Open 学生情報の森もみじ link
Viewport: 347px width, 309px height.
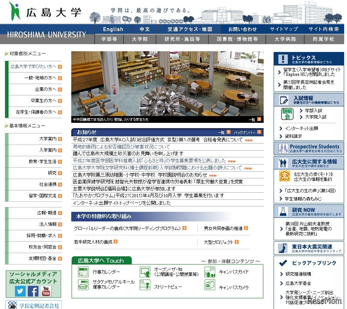[303, 199]
